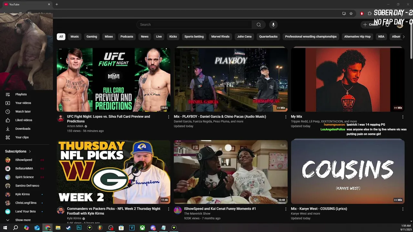Click the magnifier search button

tap(259, 25)
